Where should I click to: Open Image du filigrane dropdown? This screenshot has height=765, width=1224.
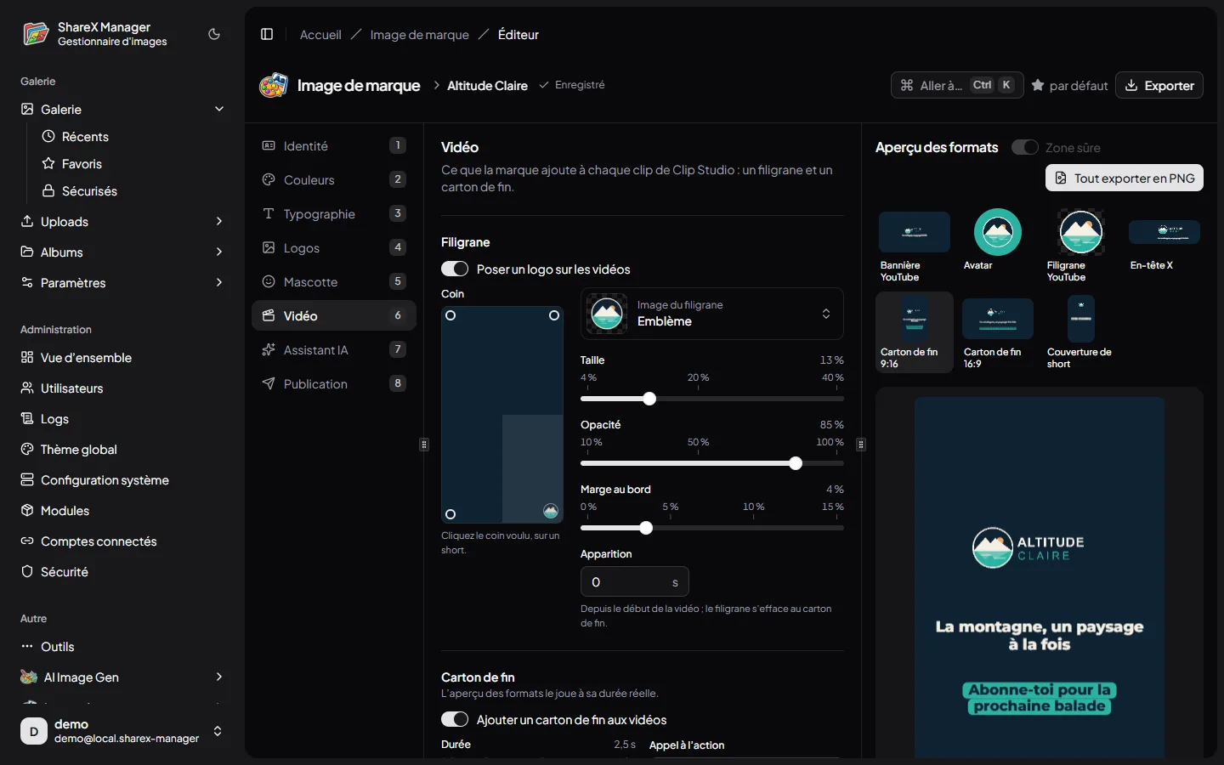(x=712, y=314)
